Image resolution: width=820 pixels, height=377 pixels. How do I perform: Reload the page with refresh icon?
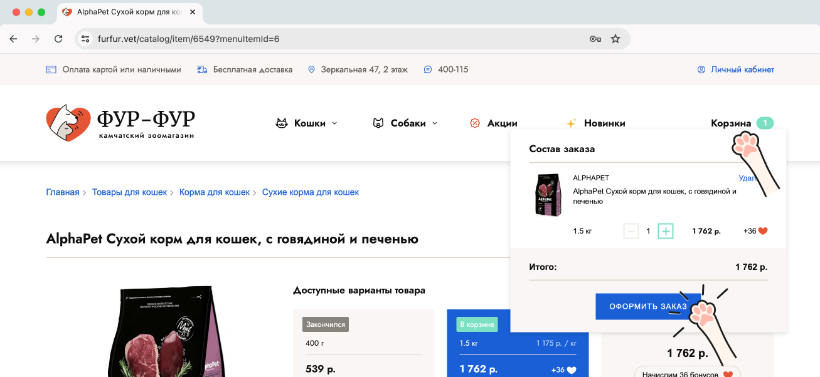tap(58, 39)
